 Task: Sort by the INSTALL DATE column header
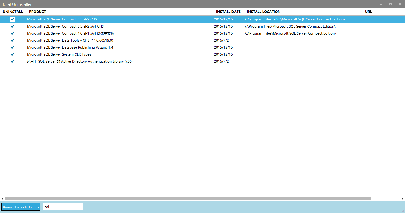[x=228, y=12]
